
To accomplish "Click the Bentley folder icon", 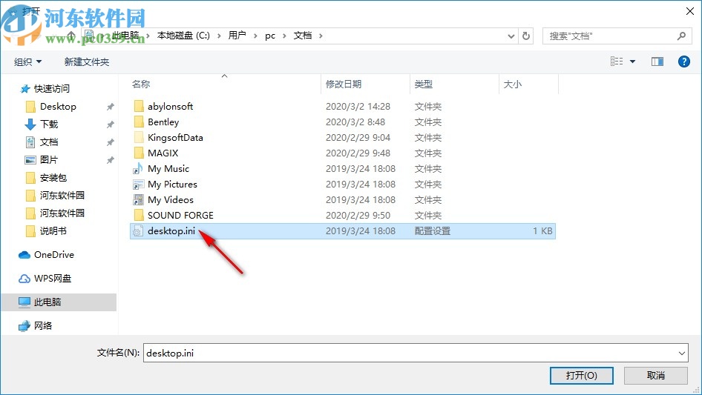I will (x=139, y=122).
